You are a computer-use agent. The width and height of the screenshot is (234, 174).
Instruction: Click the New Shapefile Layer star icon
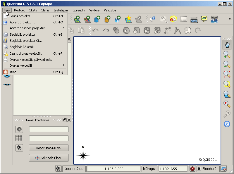(128, 19)
